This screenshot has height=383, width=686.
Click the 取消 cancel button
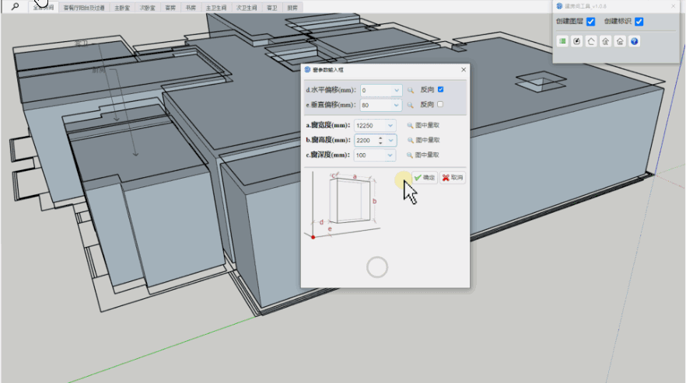click(x=453, y=178)
